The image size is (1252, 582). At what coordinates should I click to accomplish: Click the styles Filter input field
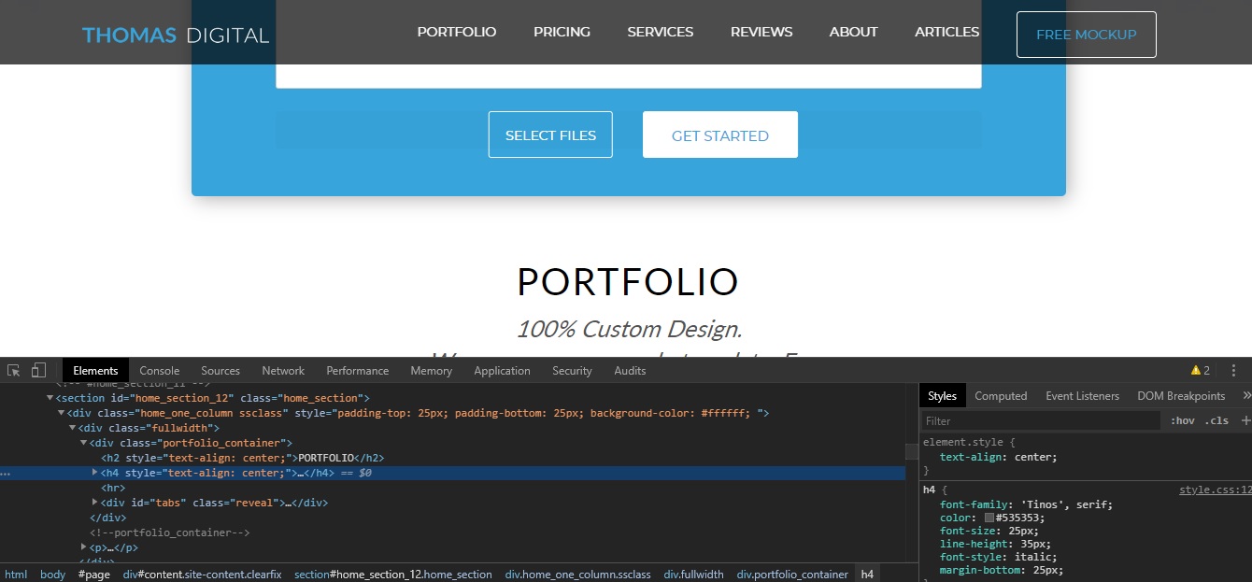point(1039,421)
